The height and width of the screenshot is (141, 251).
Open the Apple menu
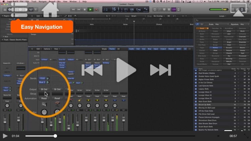click(4, 1)
